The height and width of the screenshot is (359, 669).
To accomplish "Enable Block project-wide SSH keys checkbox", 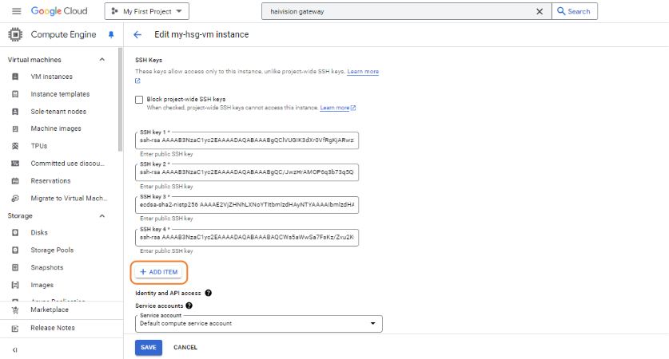I will coord(139,100).
